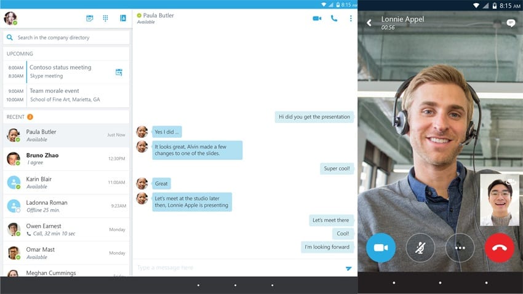Open the Team morale event entry
523x294 pixels.
point(66,95)
